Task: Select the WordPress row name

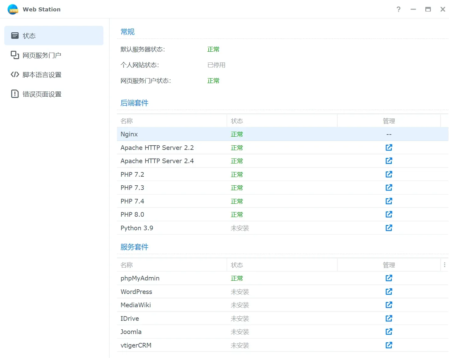Action: click(136, 292)
